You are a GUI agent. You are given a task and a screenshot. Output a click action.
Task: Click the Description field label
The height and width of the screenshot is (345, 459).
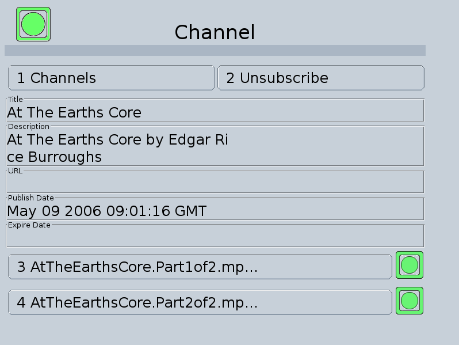click(x=29, y=127)
